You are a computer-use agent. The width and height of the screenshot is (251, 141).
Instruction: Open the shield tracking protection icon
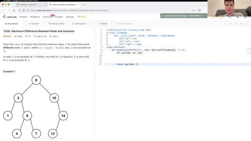20,11
